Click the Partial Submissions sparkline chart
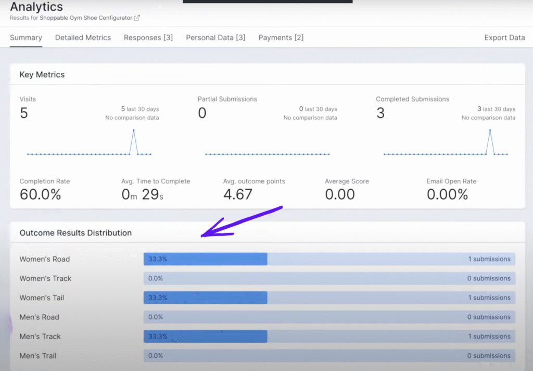 pos(267,154)
